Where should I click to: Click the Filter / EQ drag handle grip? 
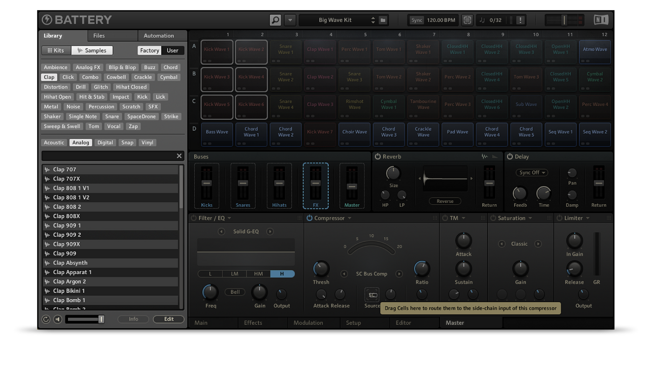(x=299, y=218)
